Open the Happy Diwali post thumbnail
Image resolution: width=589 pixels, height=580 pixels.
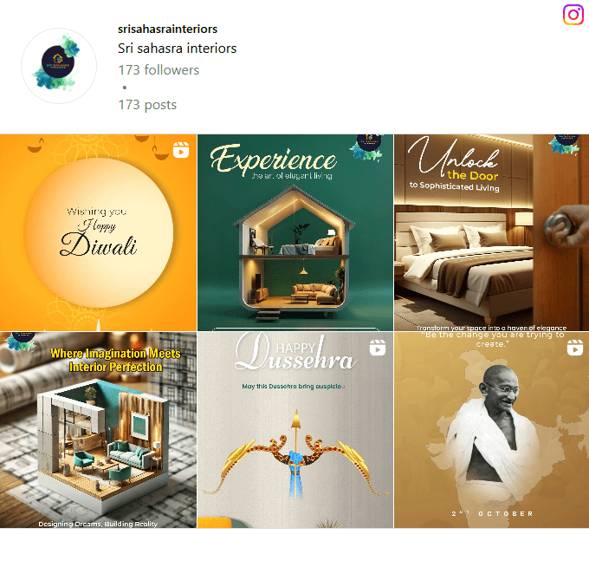[x=98, y=232]
